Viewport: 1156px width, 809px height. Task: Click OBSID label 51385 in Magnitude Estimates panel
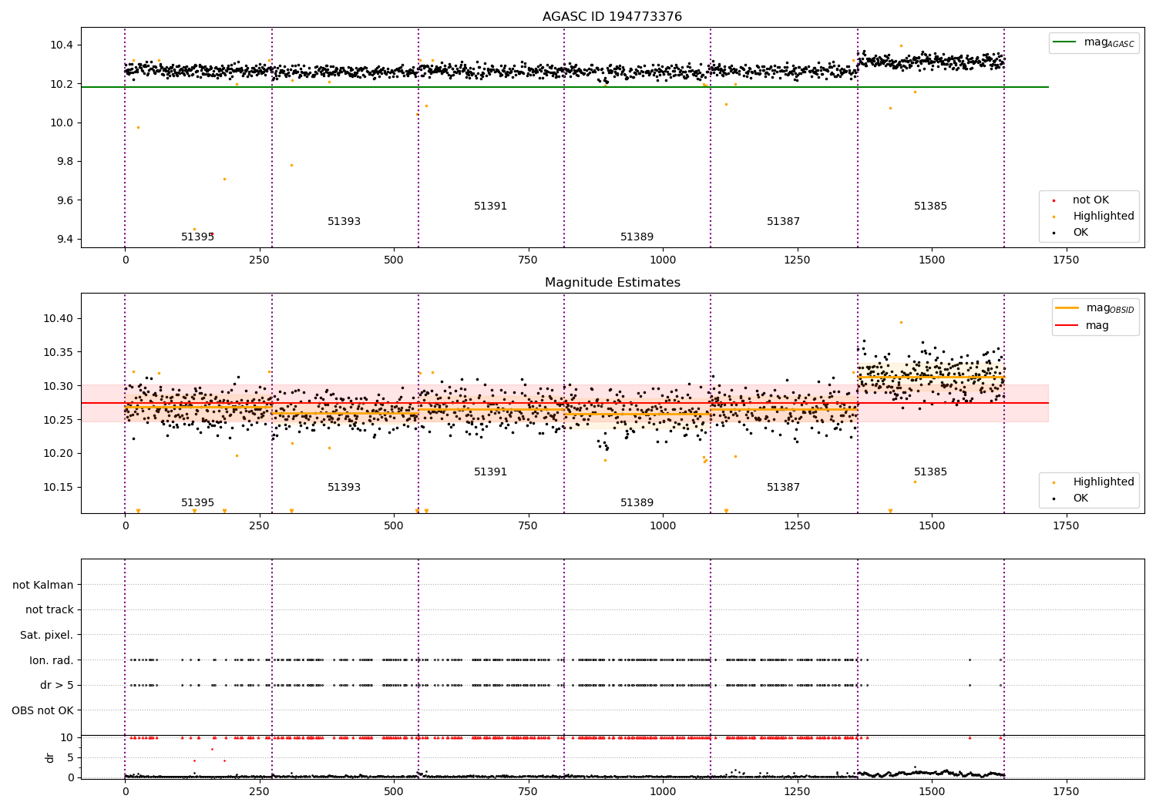[930, 472]
